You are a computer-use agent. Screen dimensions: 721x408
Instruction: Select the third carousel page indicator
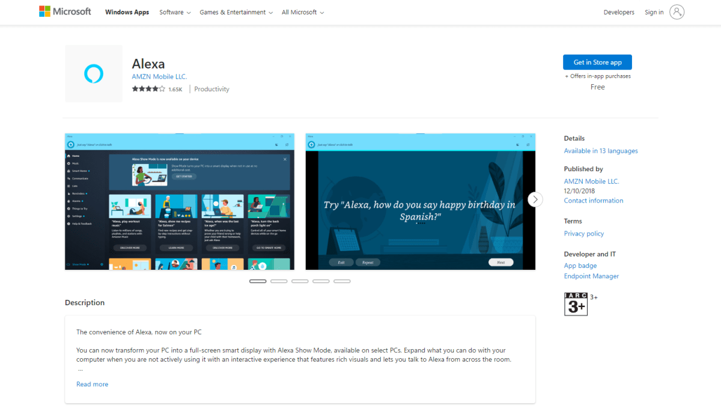(300, 281)
